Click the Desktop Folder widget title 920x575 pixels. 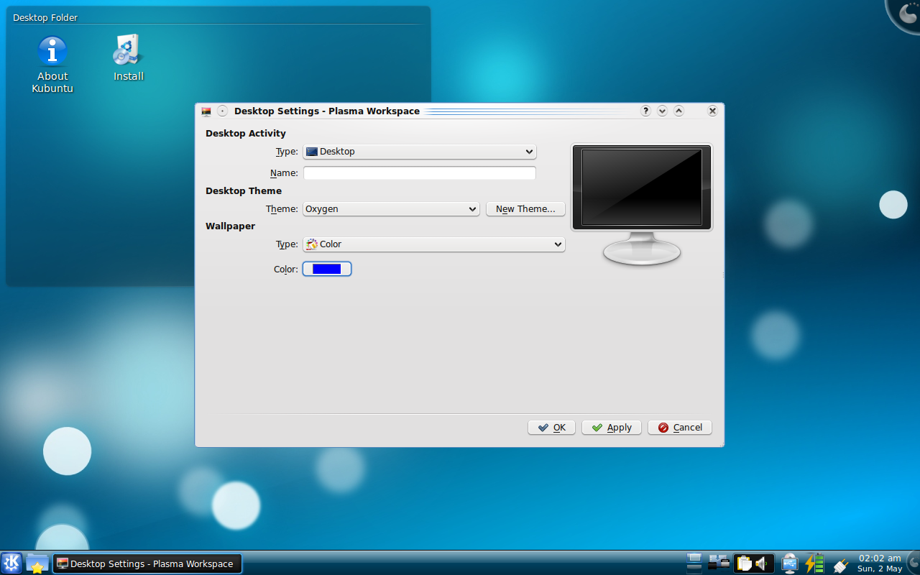45,17
